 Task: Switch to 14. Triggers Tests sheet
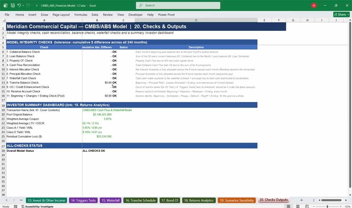coord(83,200)
